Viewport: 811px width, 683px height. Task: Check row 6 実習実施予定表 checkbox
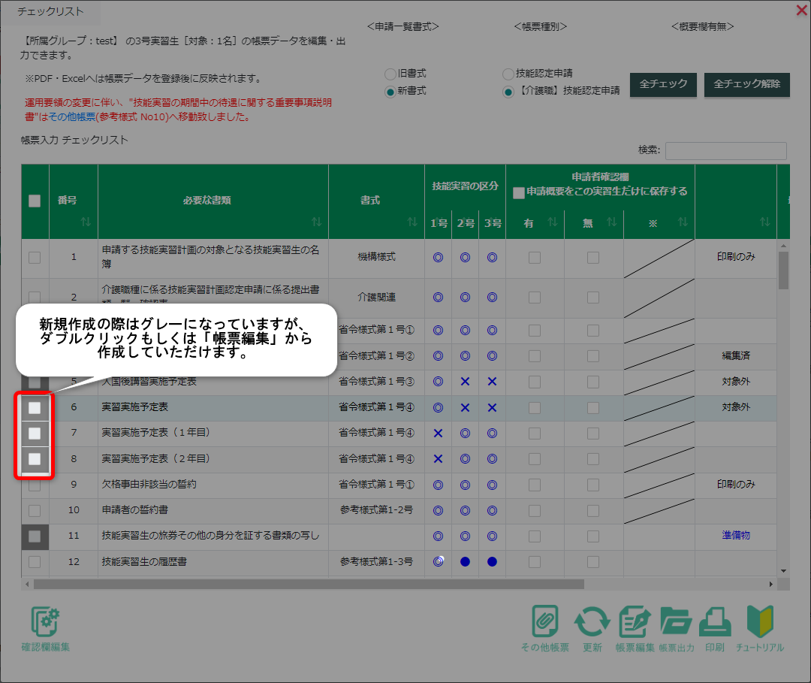click(x=35, y=408)
